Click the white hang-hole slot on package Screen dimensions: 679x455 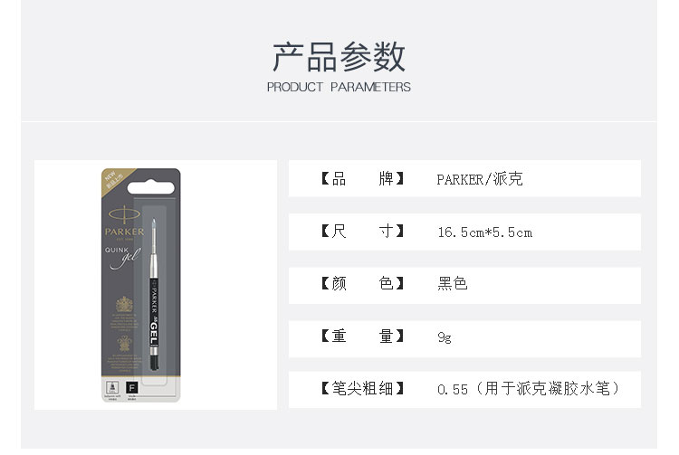tap(151, 188)
